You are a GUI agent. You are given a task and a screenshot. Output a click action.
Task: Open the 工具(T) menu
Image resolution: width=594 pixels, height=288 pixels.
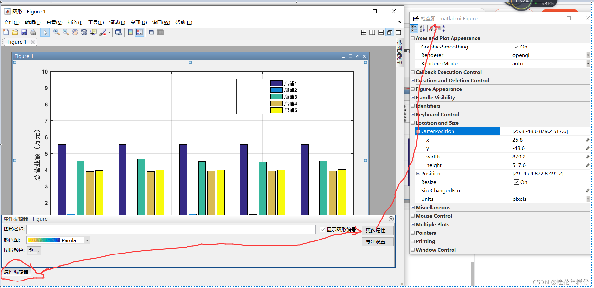point(96,22)
